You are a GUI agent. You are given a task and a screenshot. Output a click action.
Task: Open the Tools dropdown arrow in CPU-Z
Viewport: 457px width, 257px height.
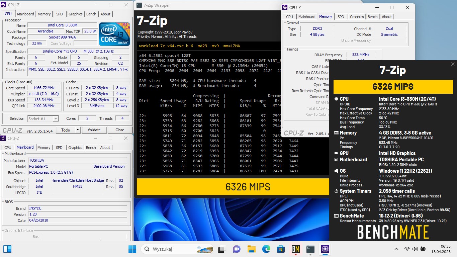coord(78,130)
